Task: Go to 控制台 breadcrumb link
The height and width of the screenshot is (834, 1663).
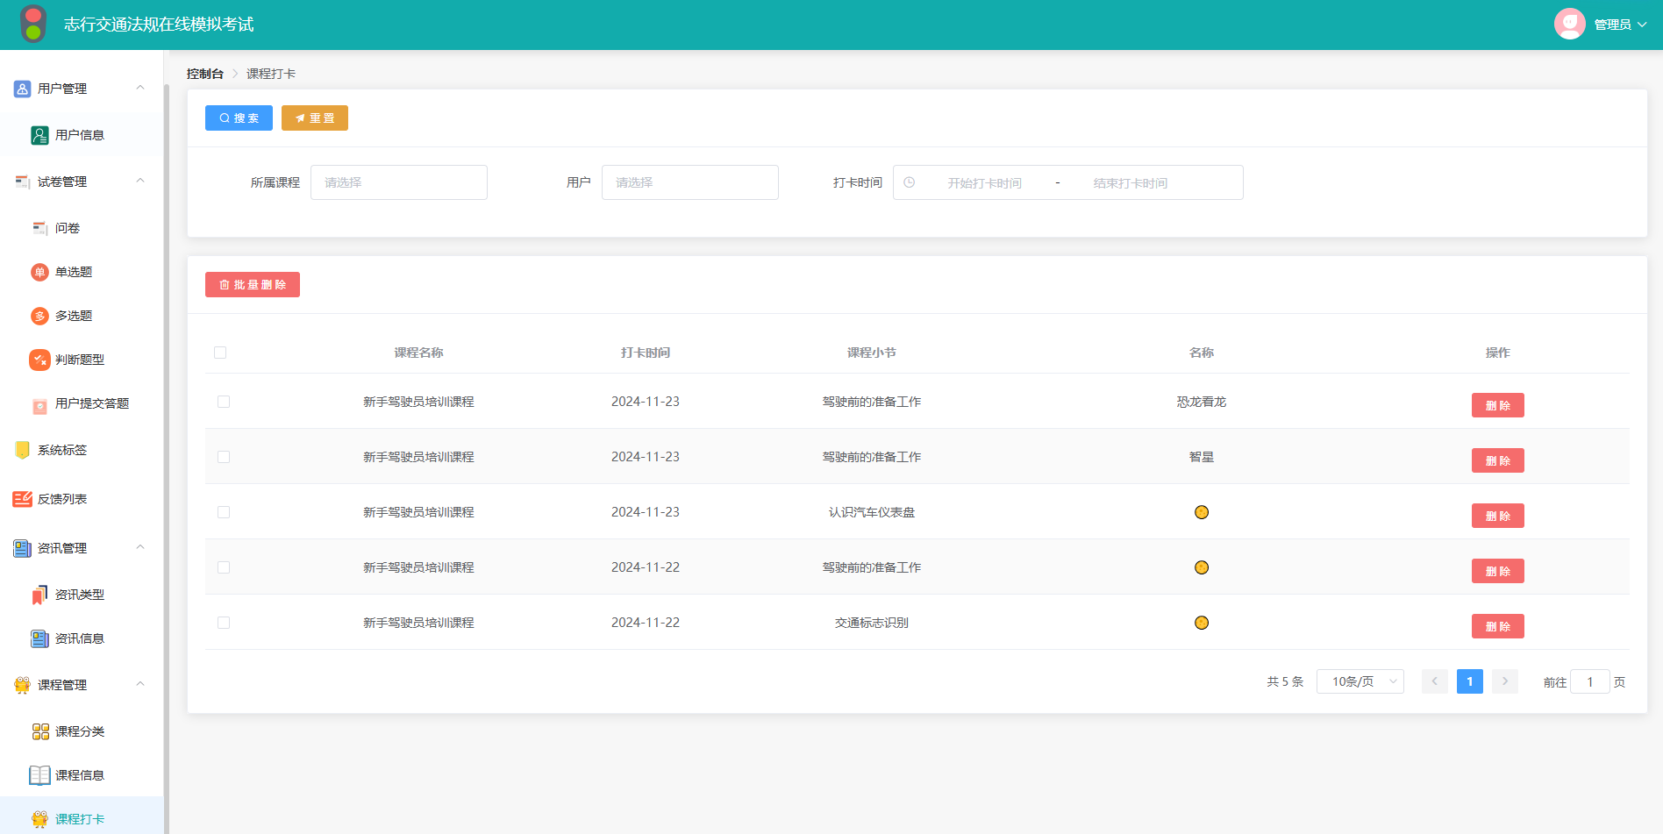Action: click(x=205, y=74)
